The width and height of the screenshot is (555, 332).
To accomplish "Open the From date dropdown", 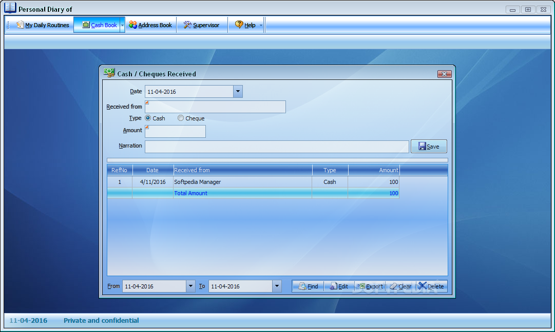I will 190,286.
